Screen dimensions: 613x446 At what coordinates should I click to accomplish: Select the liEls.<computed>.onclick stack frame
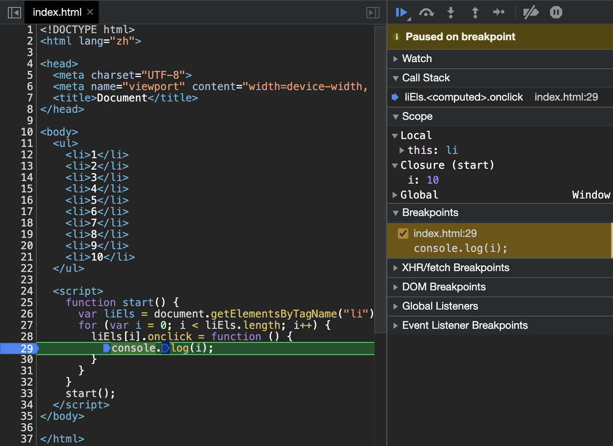click(463, 97)
